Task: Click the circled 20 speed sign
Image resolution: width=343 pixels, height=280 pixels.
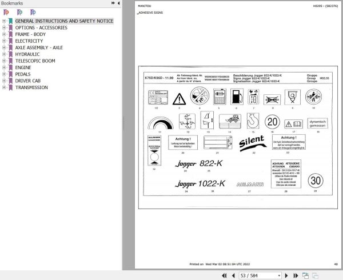Action: (x=272, y=122)
